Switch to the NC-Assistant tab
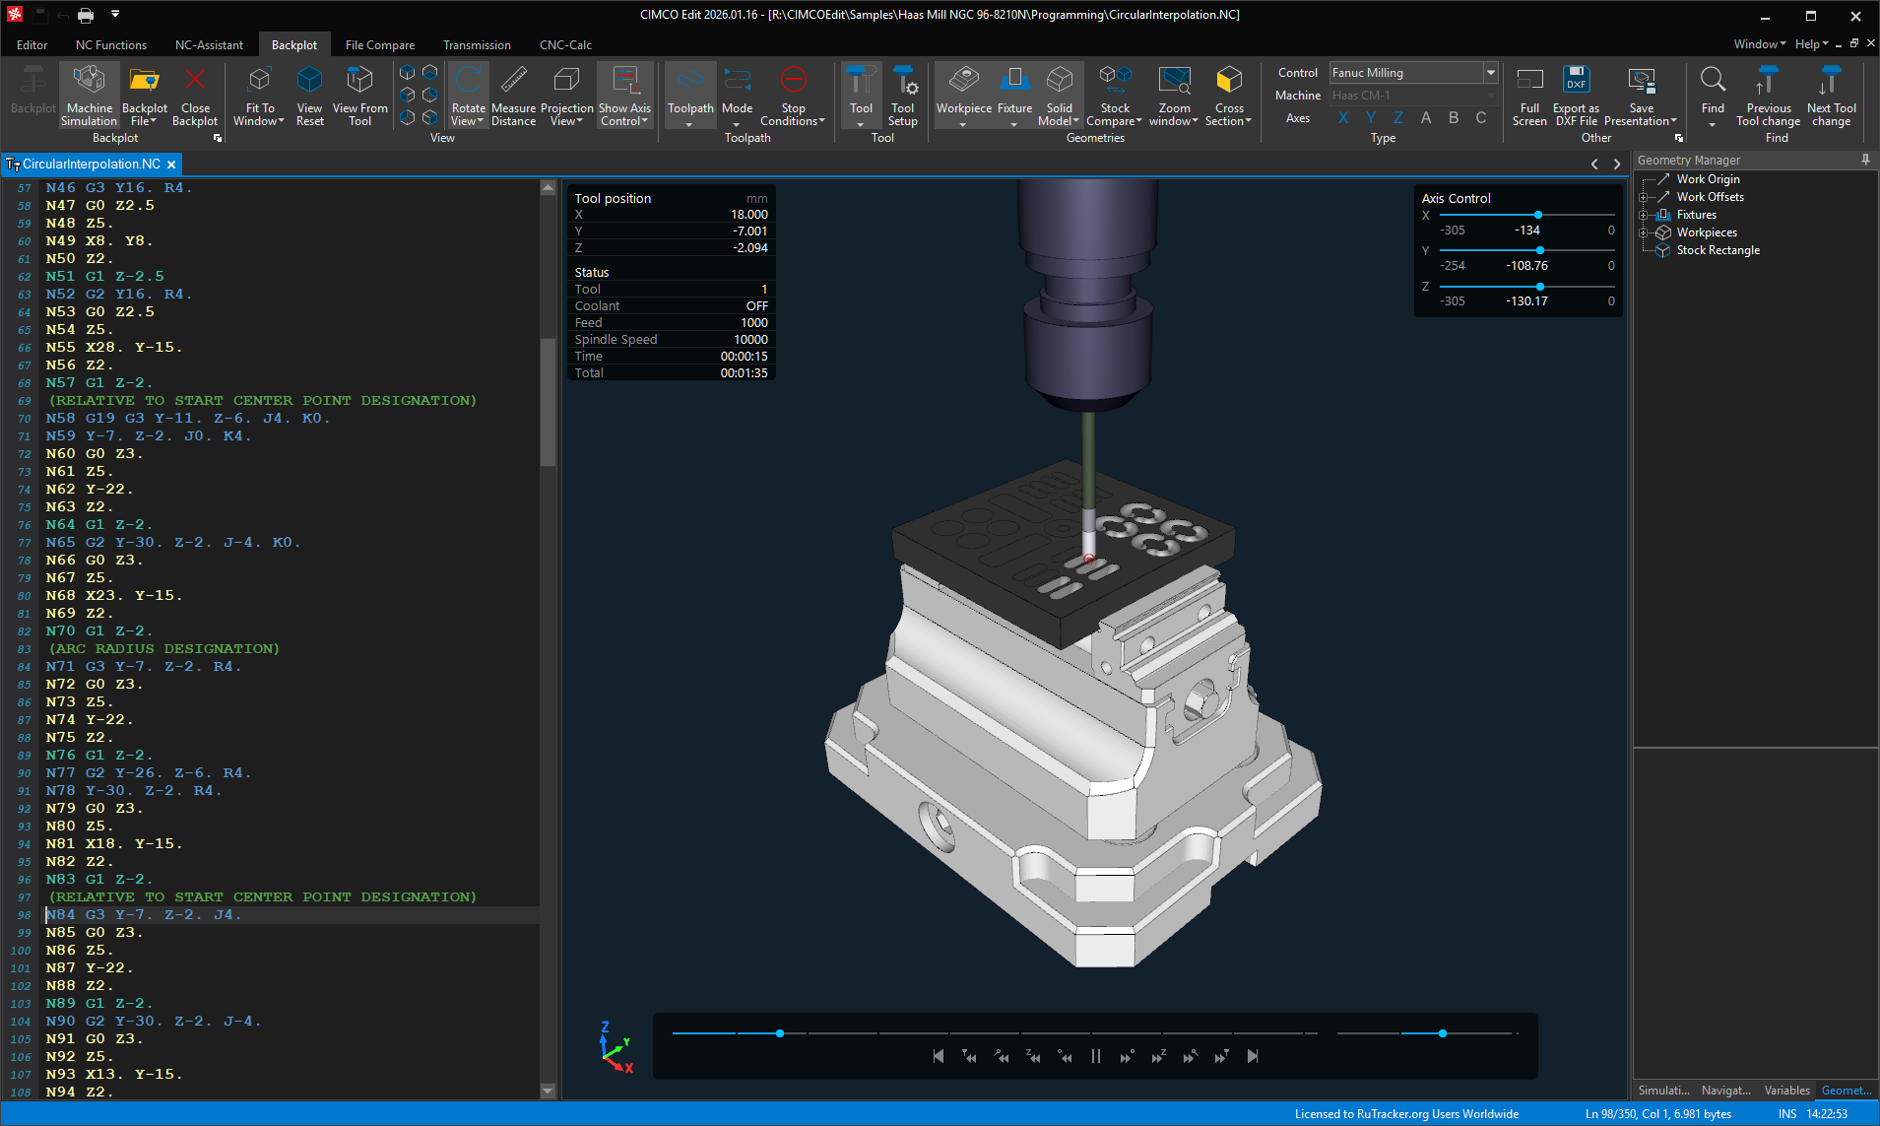The width and height of the screenshot is (1880, 1126). click(x=209, y=45)
